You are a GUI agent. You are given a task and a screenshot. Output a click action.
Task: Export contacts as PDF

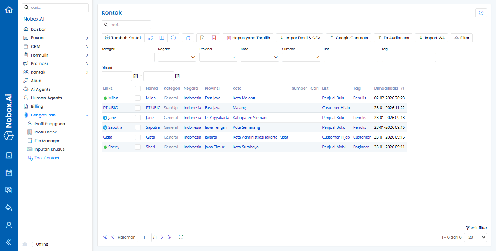[214, 38]
